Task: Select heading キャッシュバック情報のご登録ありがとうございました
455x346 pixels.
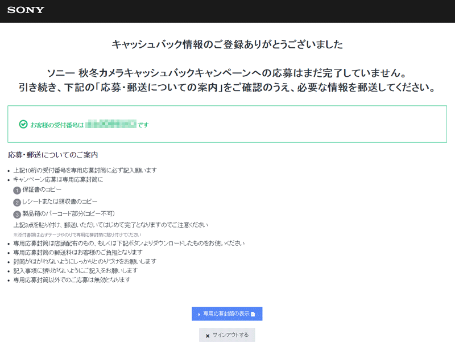Action: pyautogui.click(x=227, y=44)
